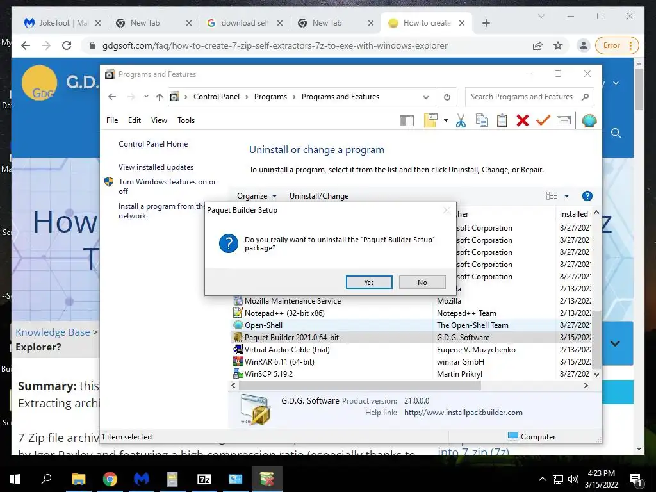Screen dimensions: 656x492
Task: Open recent locations dropdown in explorer
Action: [x=146, y=97]
